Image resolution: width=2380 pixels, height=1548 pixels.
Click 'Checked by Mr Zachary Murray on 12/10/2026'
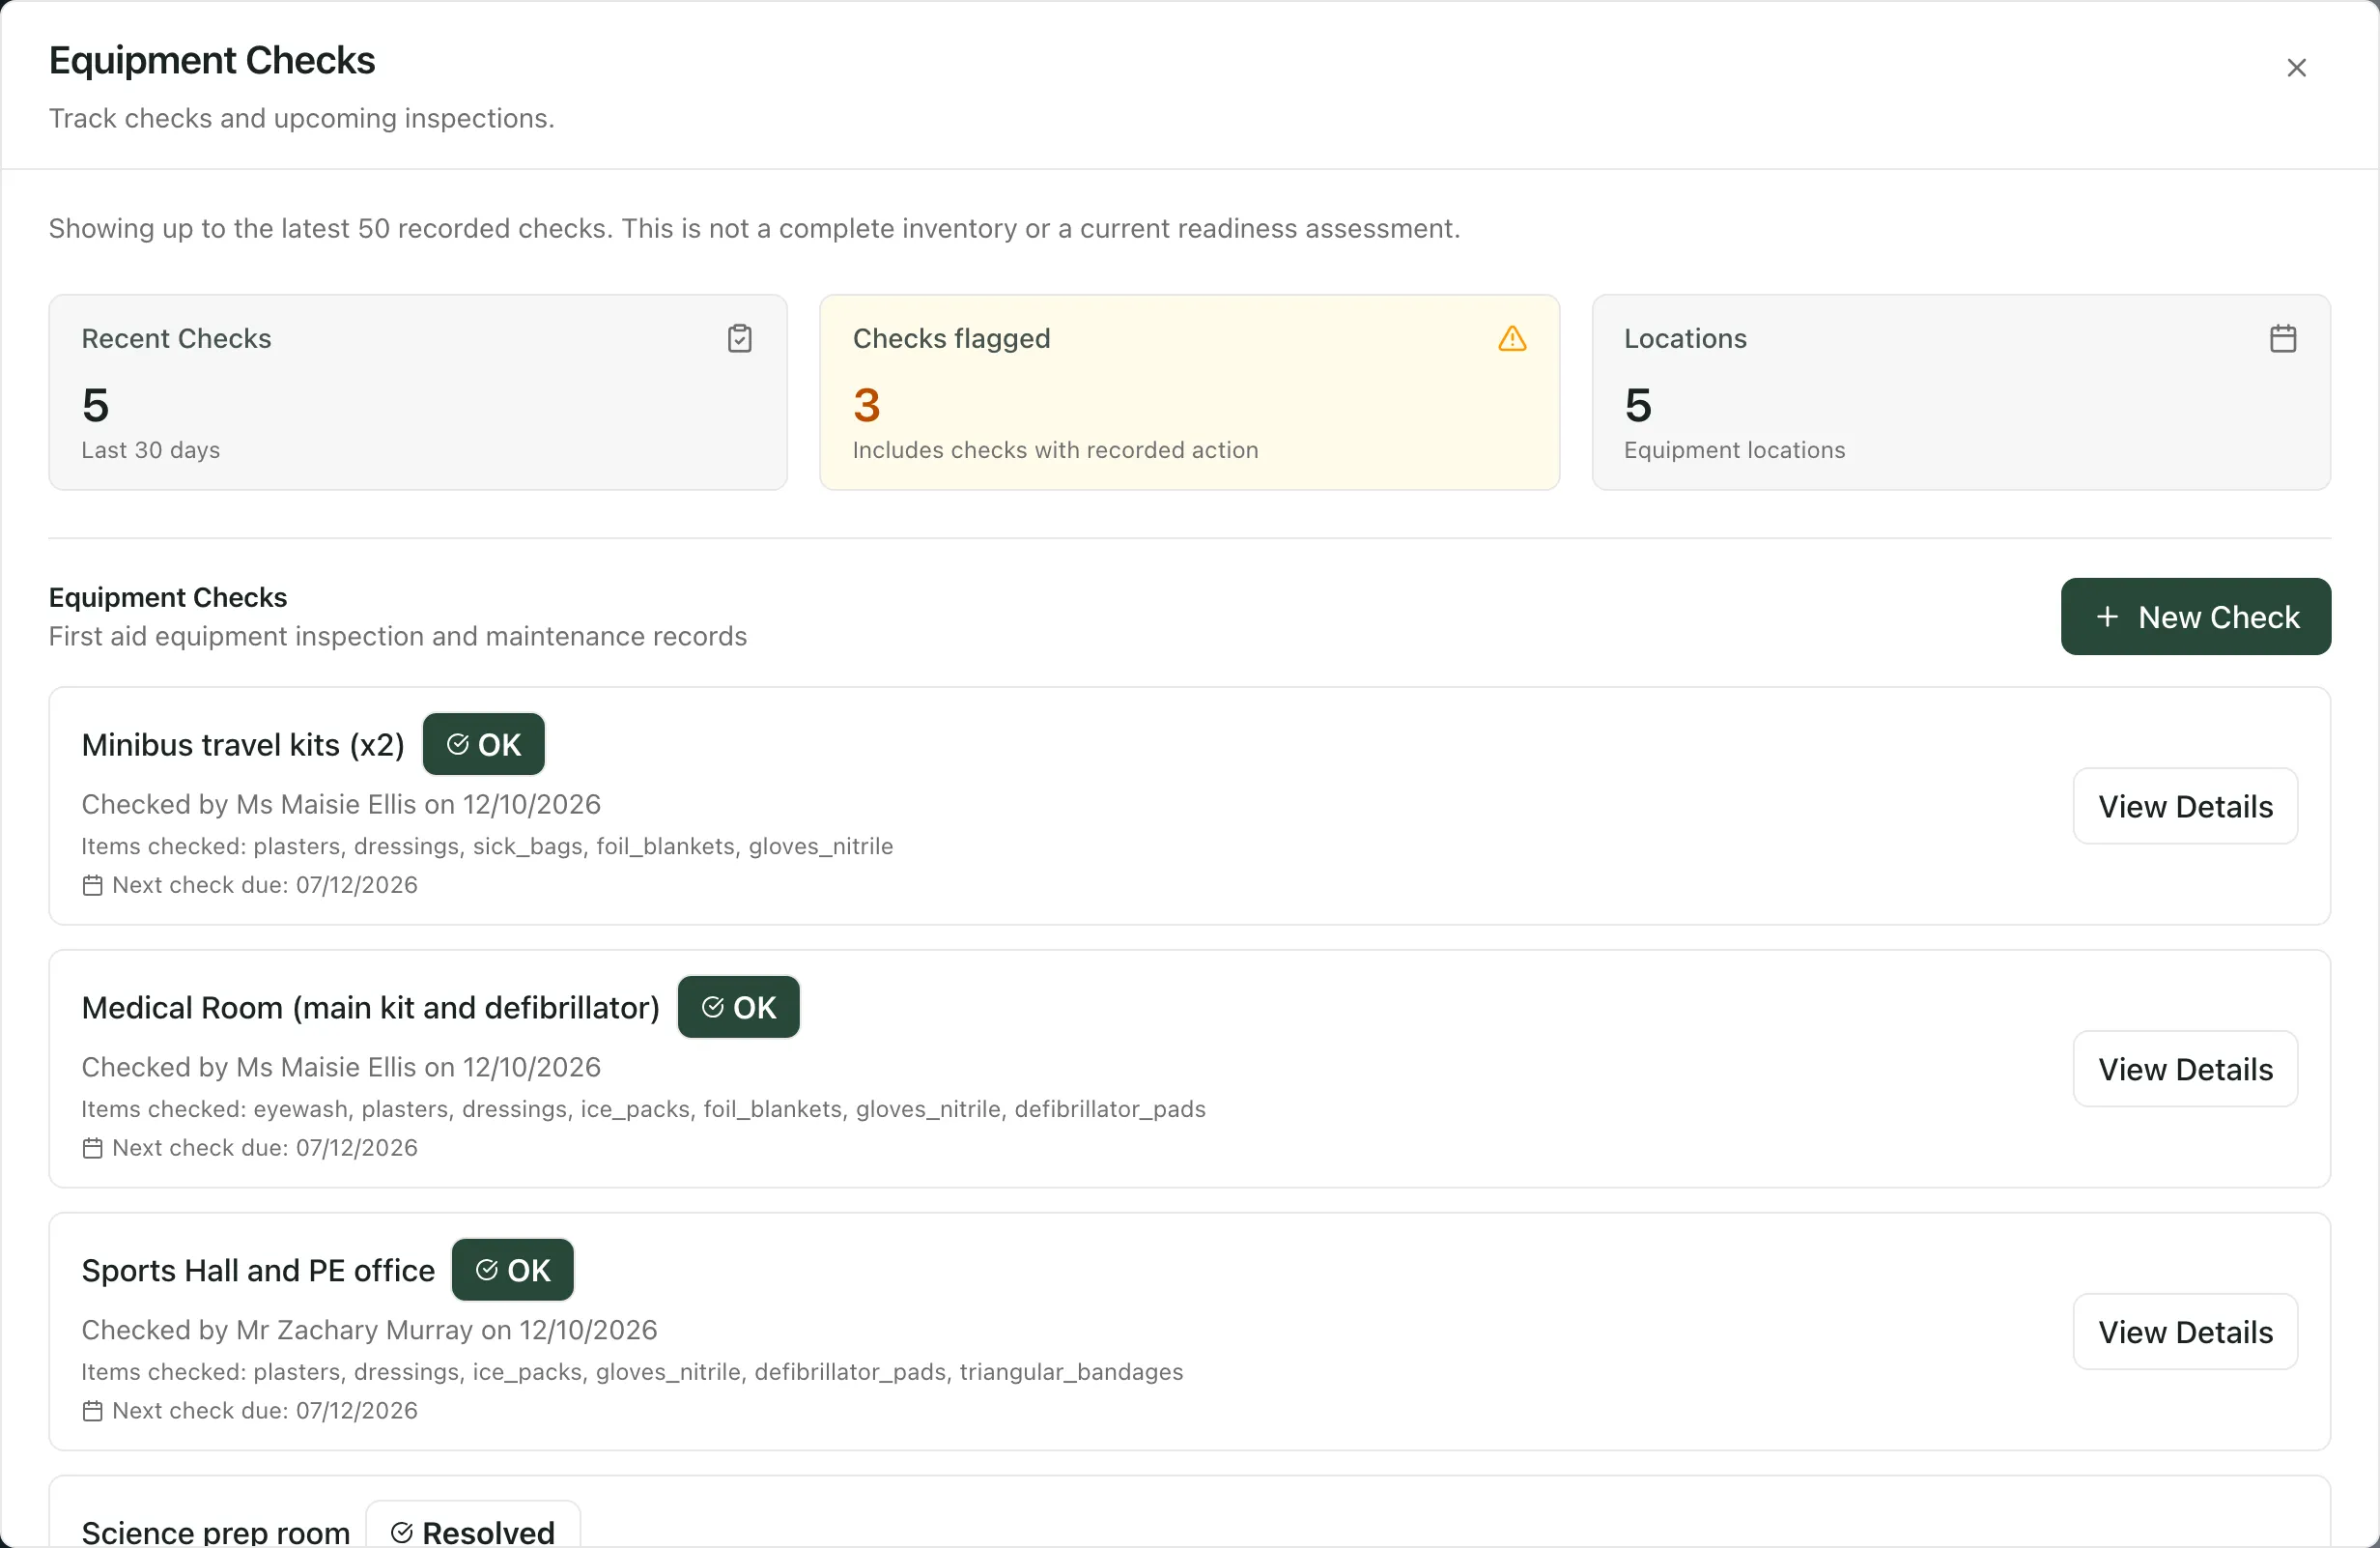click(x=369, y=1331)
